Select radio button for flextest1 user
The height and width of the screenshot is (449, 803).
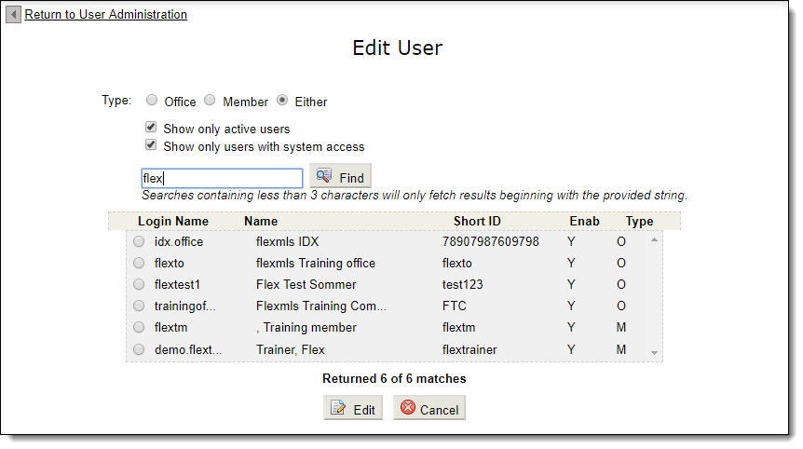[139, 284]
